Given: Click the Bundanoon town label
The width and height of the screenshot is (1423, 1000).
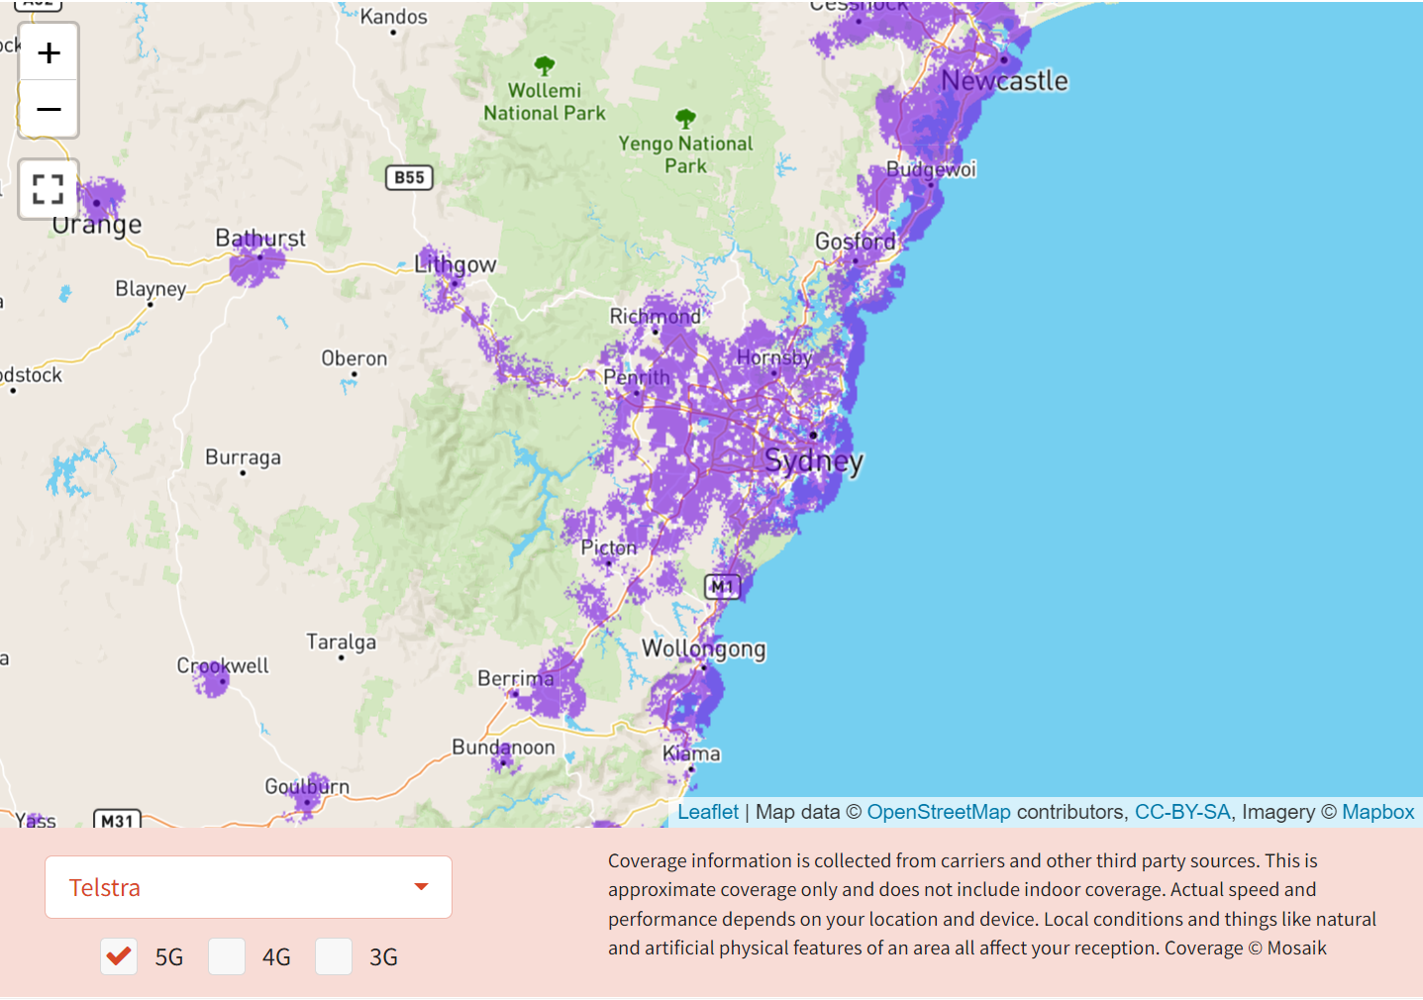Looking at the screenshot, I should coord(503,748).
